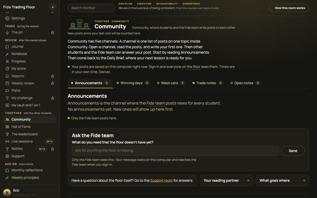
Task: Expand the What goes where panel
Action: (x=282, y=181)
